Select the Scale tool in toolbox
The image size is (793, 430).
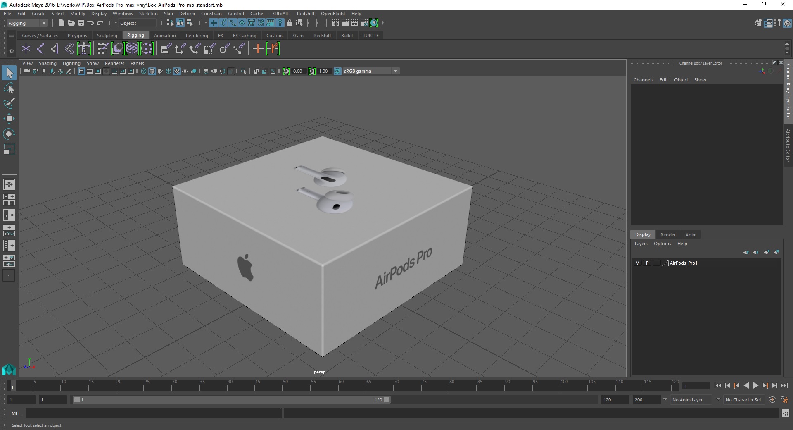(9, 149)
